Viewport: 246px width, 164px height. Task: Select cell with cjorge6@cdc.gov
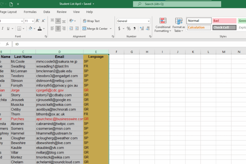60,90
